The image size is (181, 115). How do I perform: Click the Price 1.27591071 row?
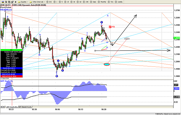(x=11, y=58)
